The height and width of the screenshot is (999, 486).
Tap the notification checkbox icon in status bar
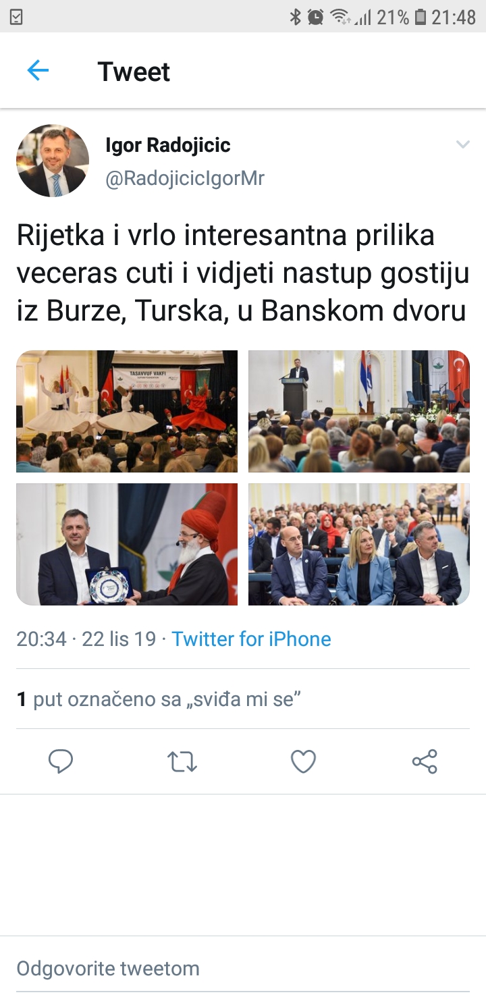coord(16,17)
